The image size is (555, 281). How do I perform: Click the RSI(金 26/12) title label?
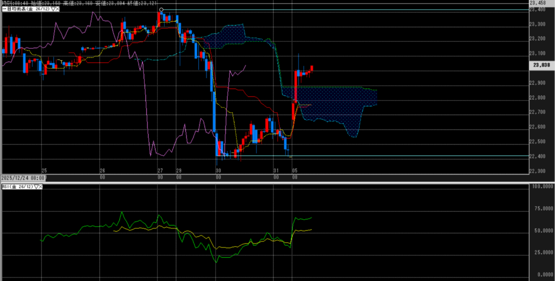tap(17, 187)
